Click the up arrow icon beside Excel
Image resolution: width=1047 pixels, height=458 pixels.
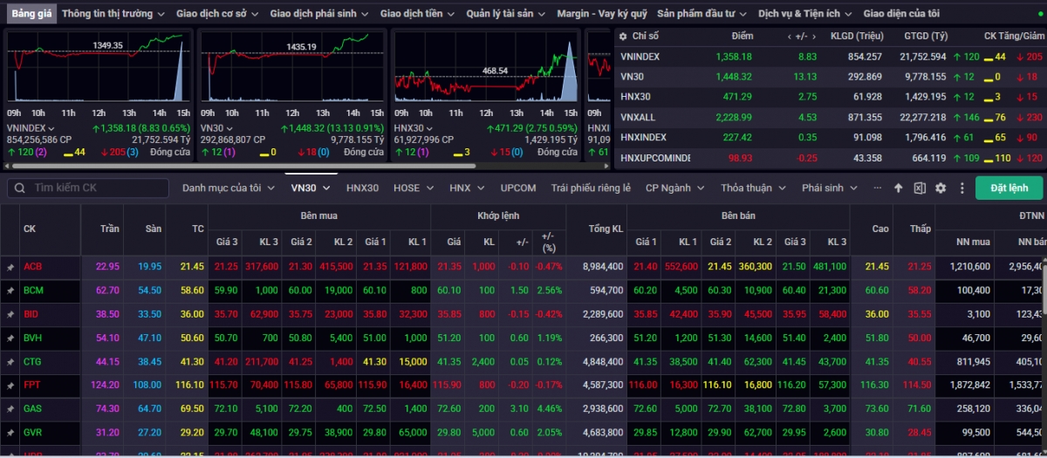[900, 188]
